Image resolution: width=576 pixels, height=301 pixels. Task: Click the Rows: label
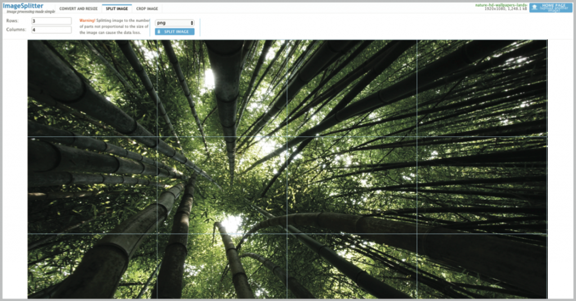(12, 21)
